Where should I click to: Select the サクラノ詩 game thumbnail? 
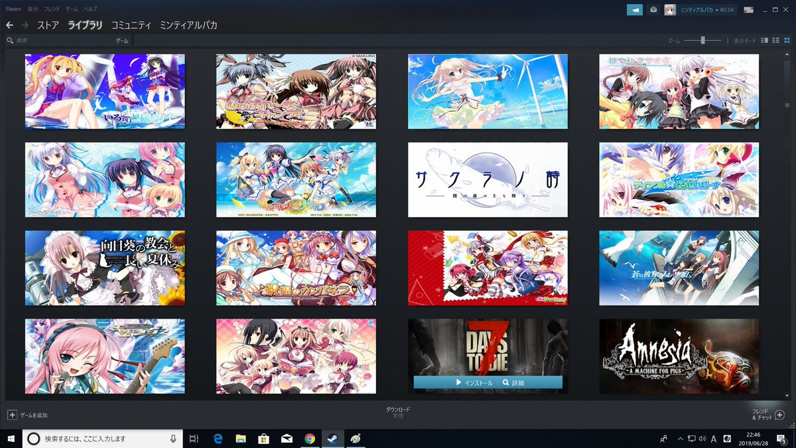click(487, 179)
